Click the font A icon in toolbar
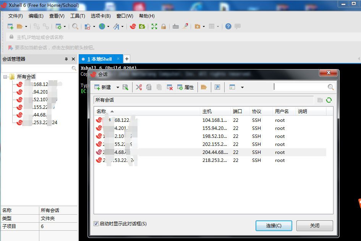The height and width of the screenshot is (241, 361). (x=116, y=26)
